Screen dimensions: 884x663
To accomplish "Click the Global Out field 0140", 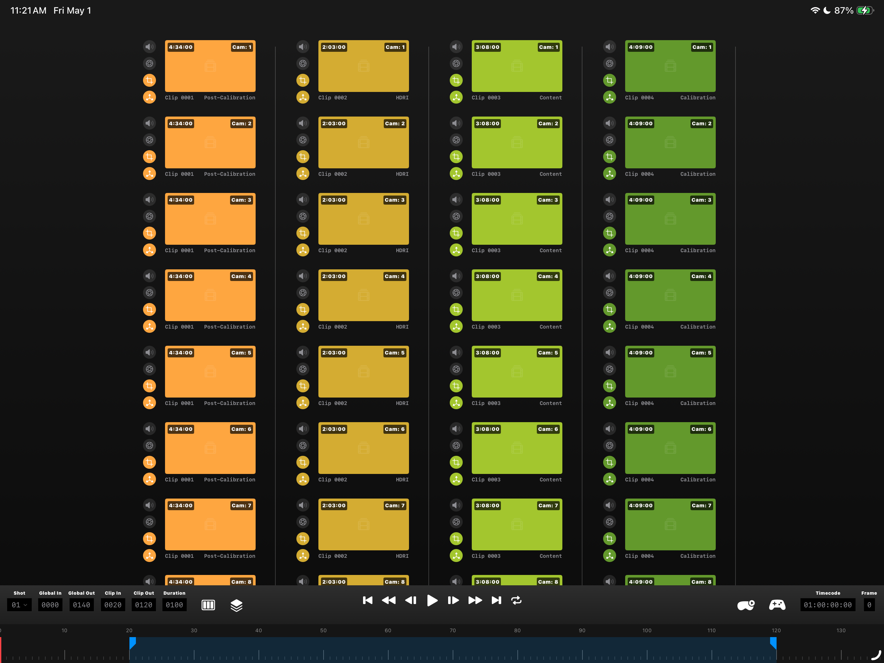I will tap(82, 605).
